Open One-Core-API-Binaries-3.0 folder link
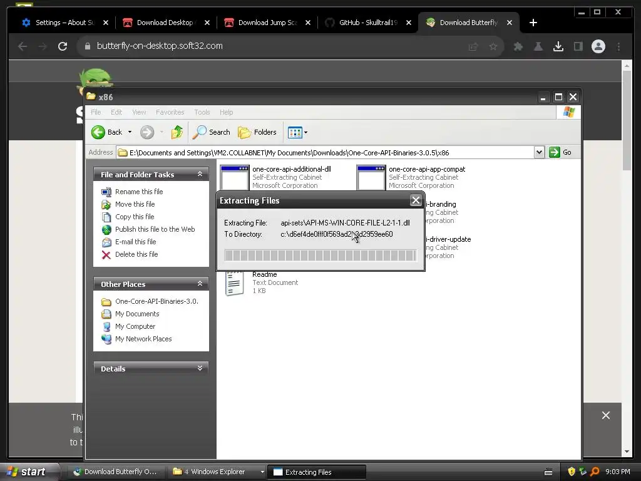The height and width of the screenshot is (481, 641). coord(156,301)
